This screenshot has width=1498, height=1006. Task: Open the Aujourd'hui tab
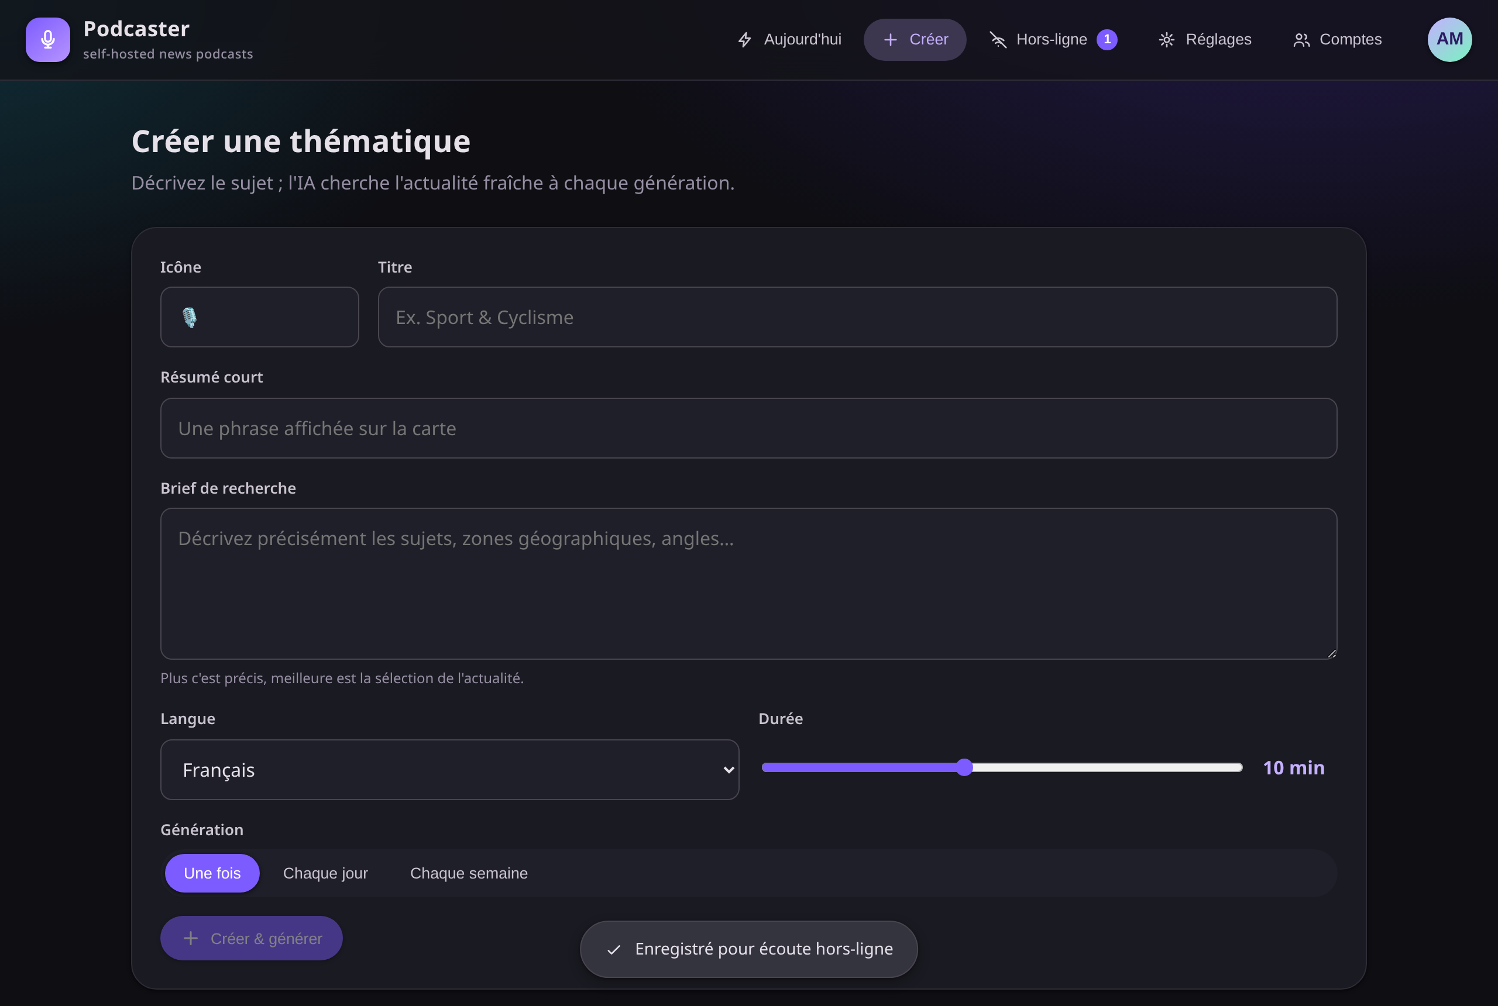click(x=789, y=40)
